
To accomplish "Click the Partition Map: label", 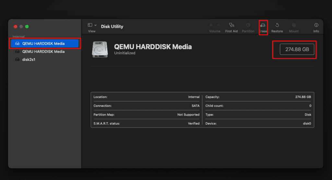I will tap(104, 115).
